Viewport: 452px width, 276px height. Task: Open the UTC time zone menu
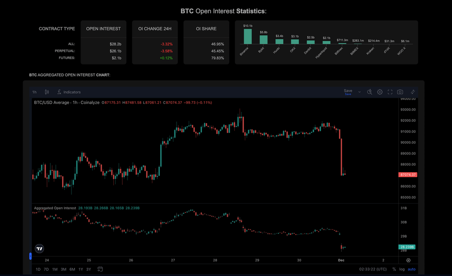click(373, 269)
